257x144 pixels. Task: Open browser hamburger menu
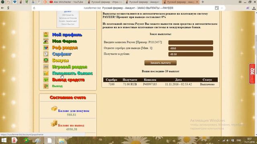[x=240, y=2]
